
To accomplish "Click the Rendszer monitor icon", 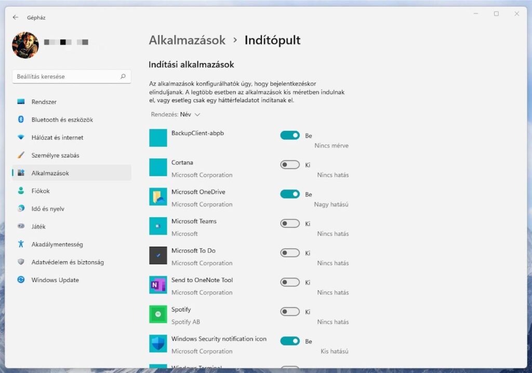I will 21,101.
